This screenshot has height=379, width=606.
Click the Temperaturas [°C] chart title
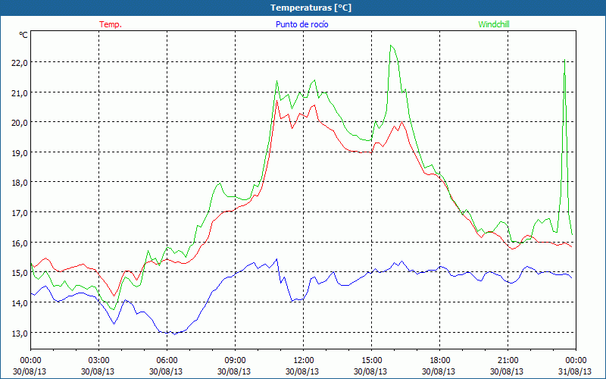(x=311, y=8)
